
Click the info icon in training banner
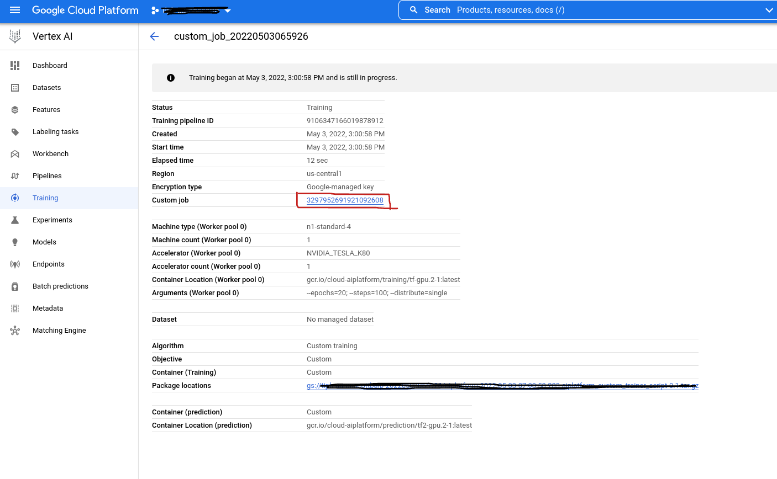tap(171, 78)
